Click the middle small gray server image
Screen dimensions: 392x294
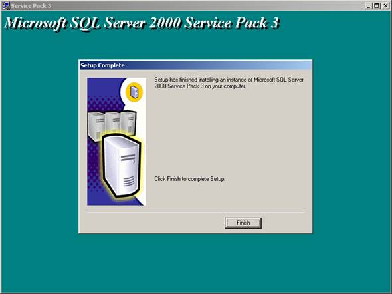(113, 123)
